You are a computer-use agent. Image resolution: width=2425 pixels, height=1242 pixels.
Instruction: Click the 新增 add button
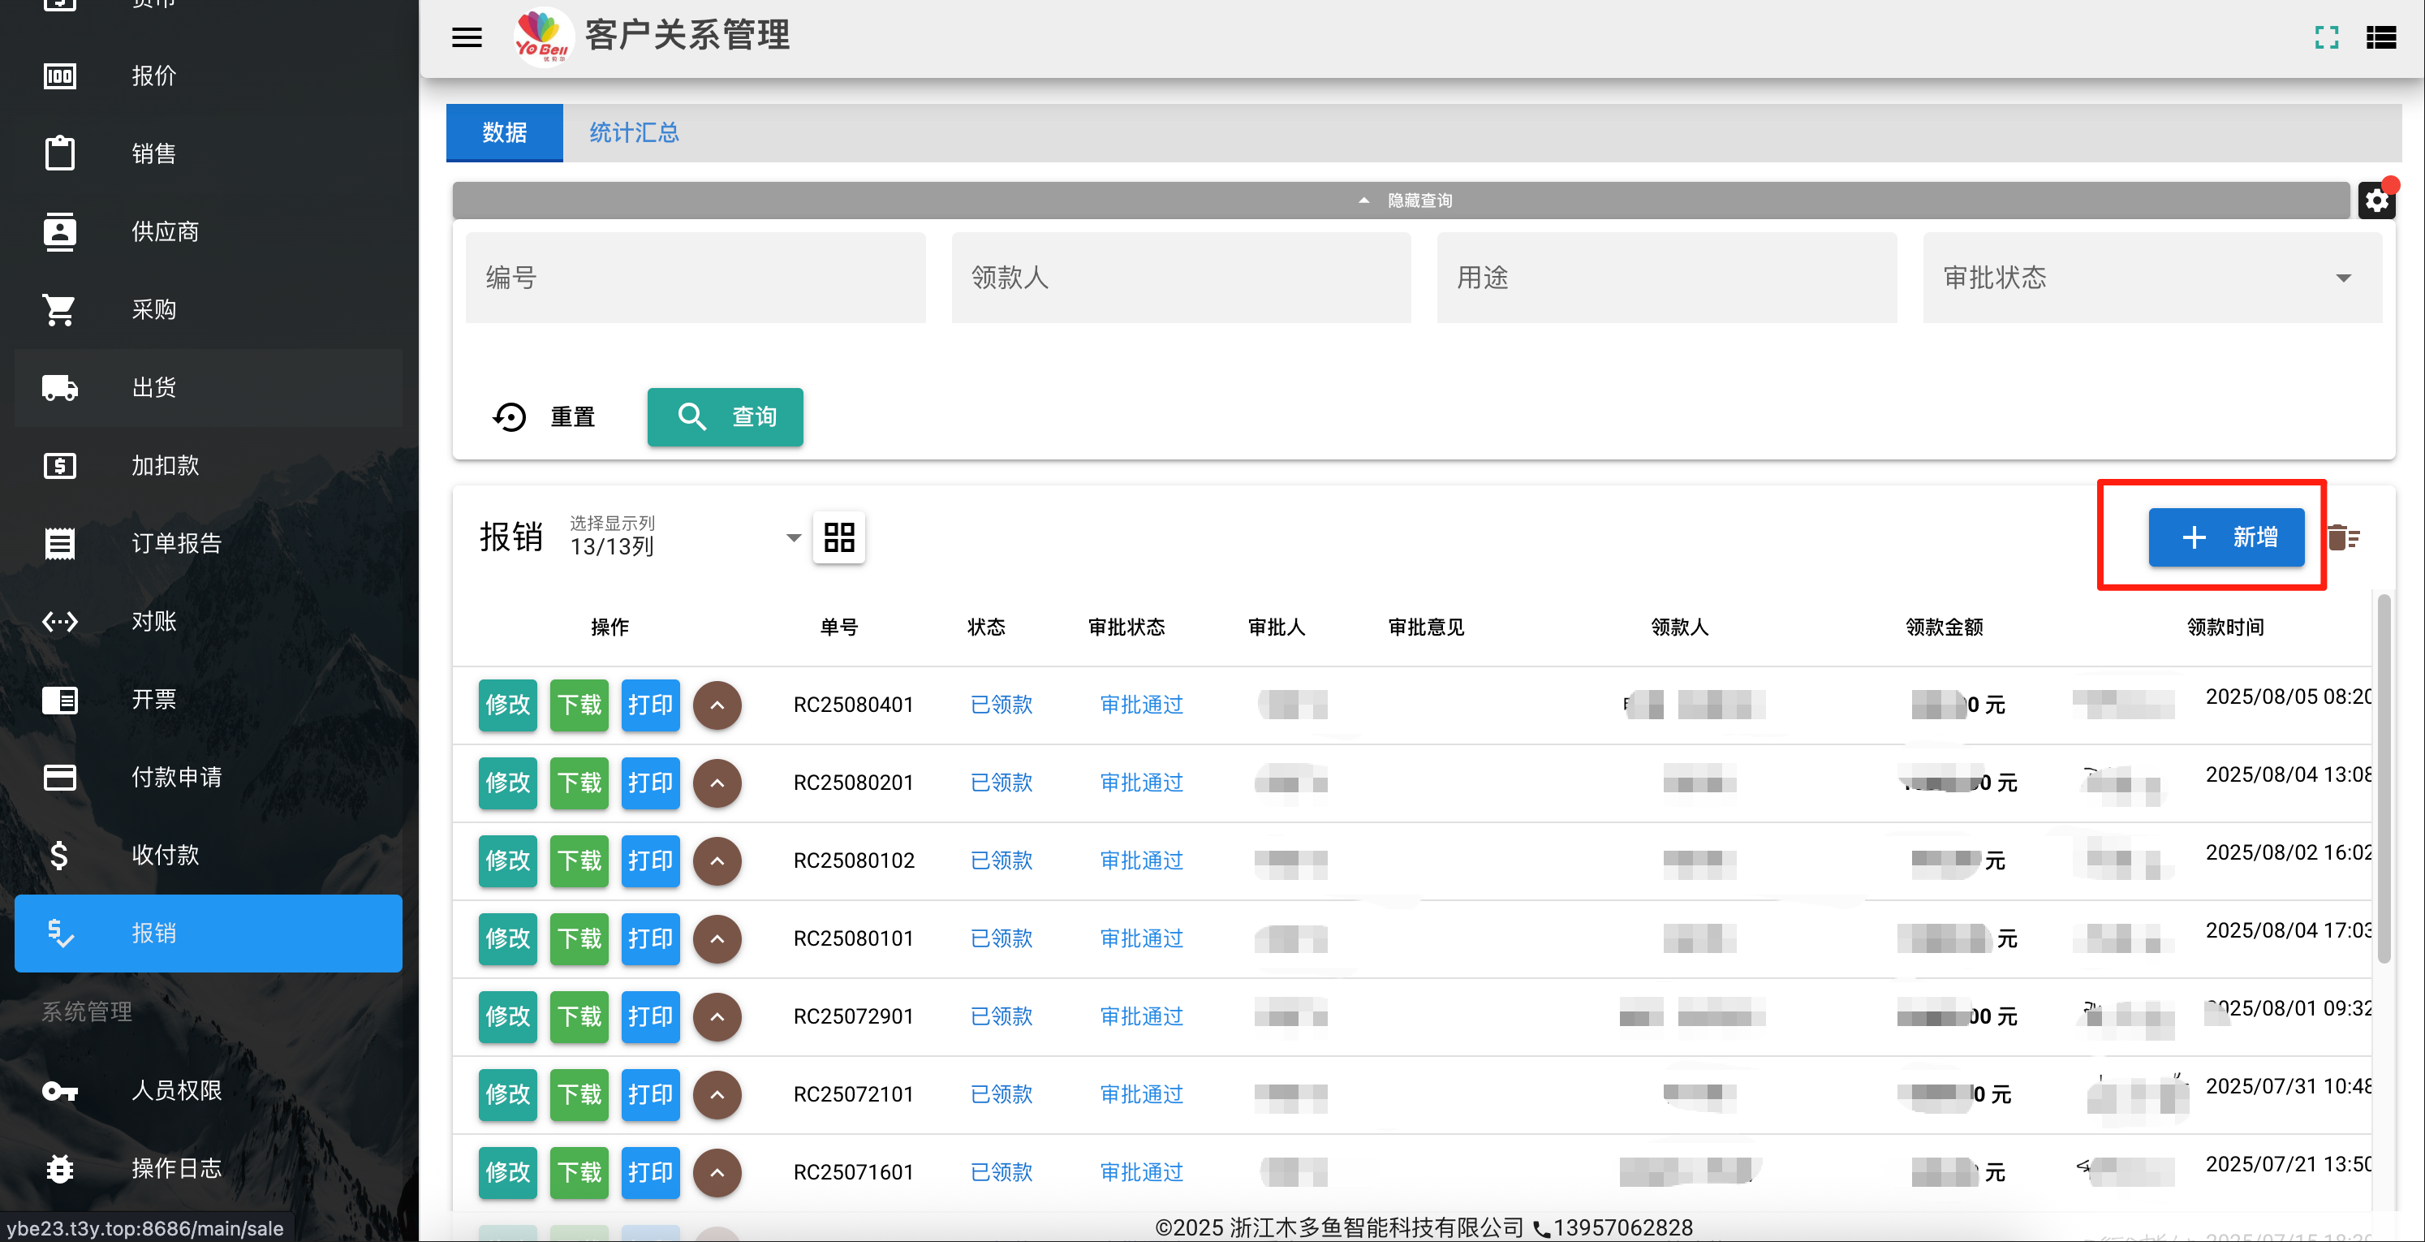click(x=2226, y=537)
